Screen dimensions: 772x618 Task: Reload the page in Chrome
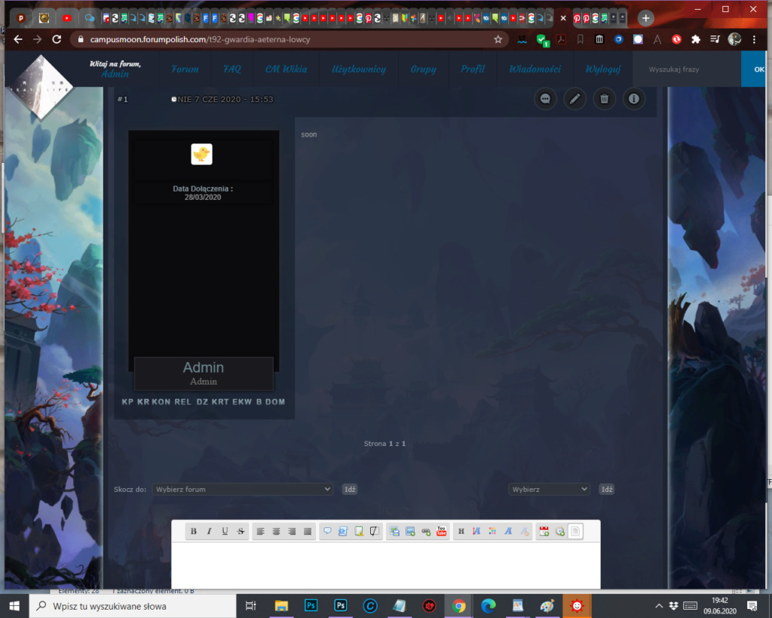click(57, 39)
